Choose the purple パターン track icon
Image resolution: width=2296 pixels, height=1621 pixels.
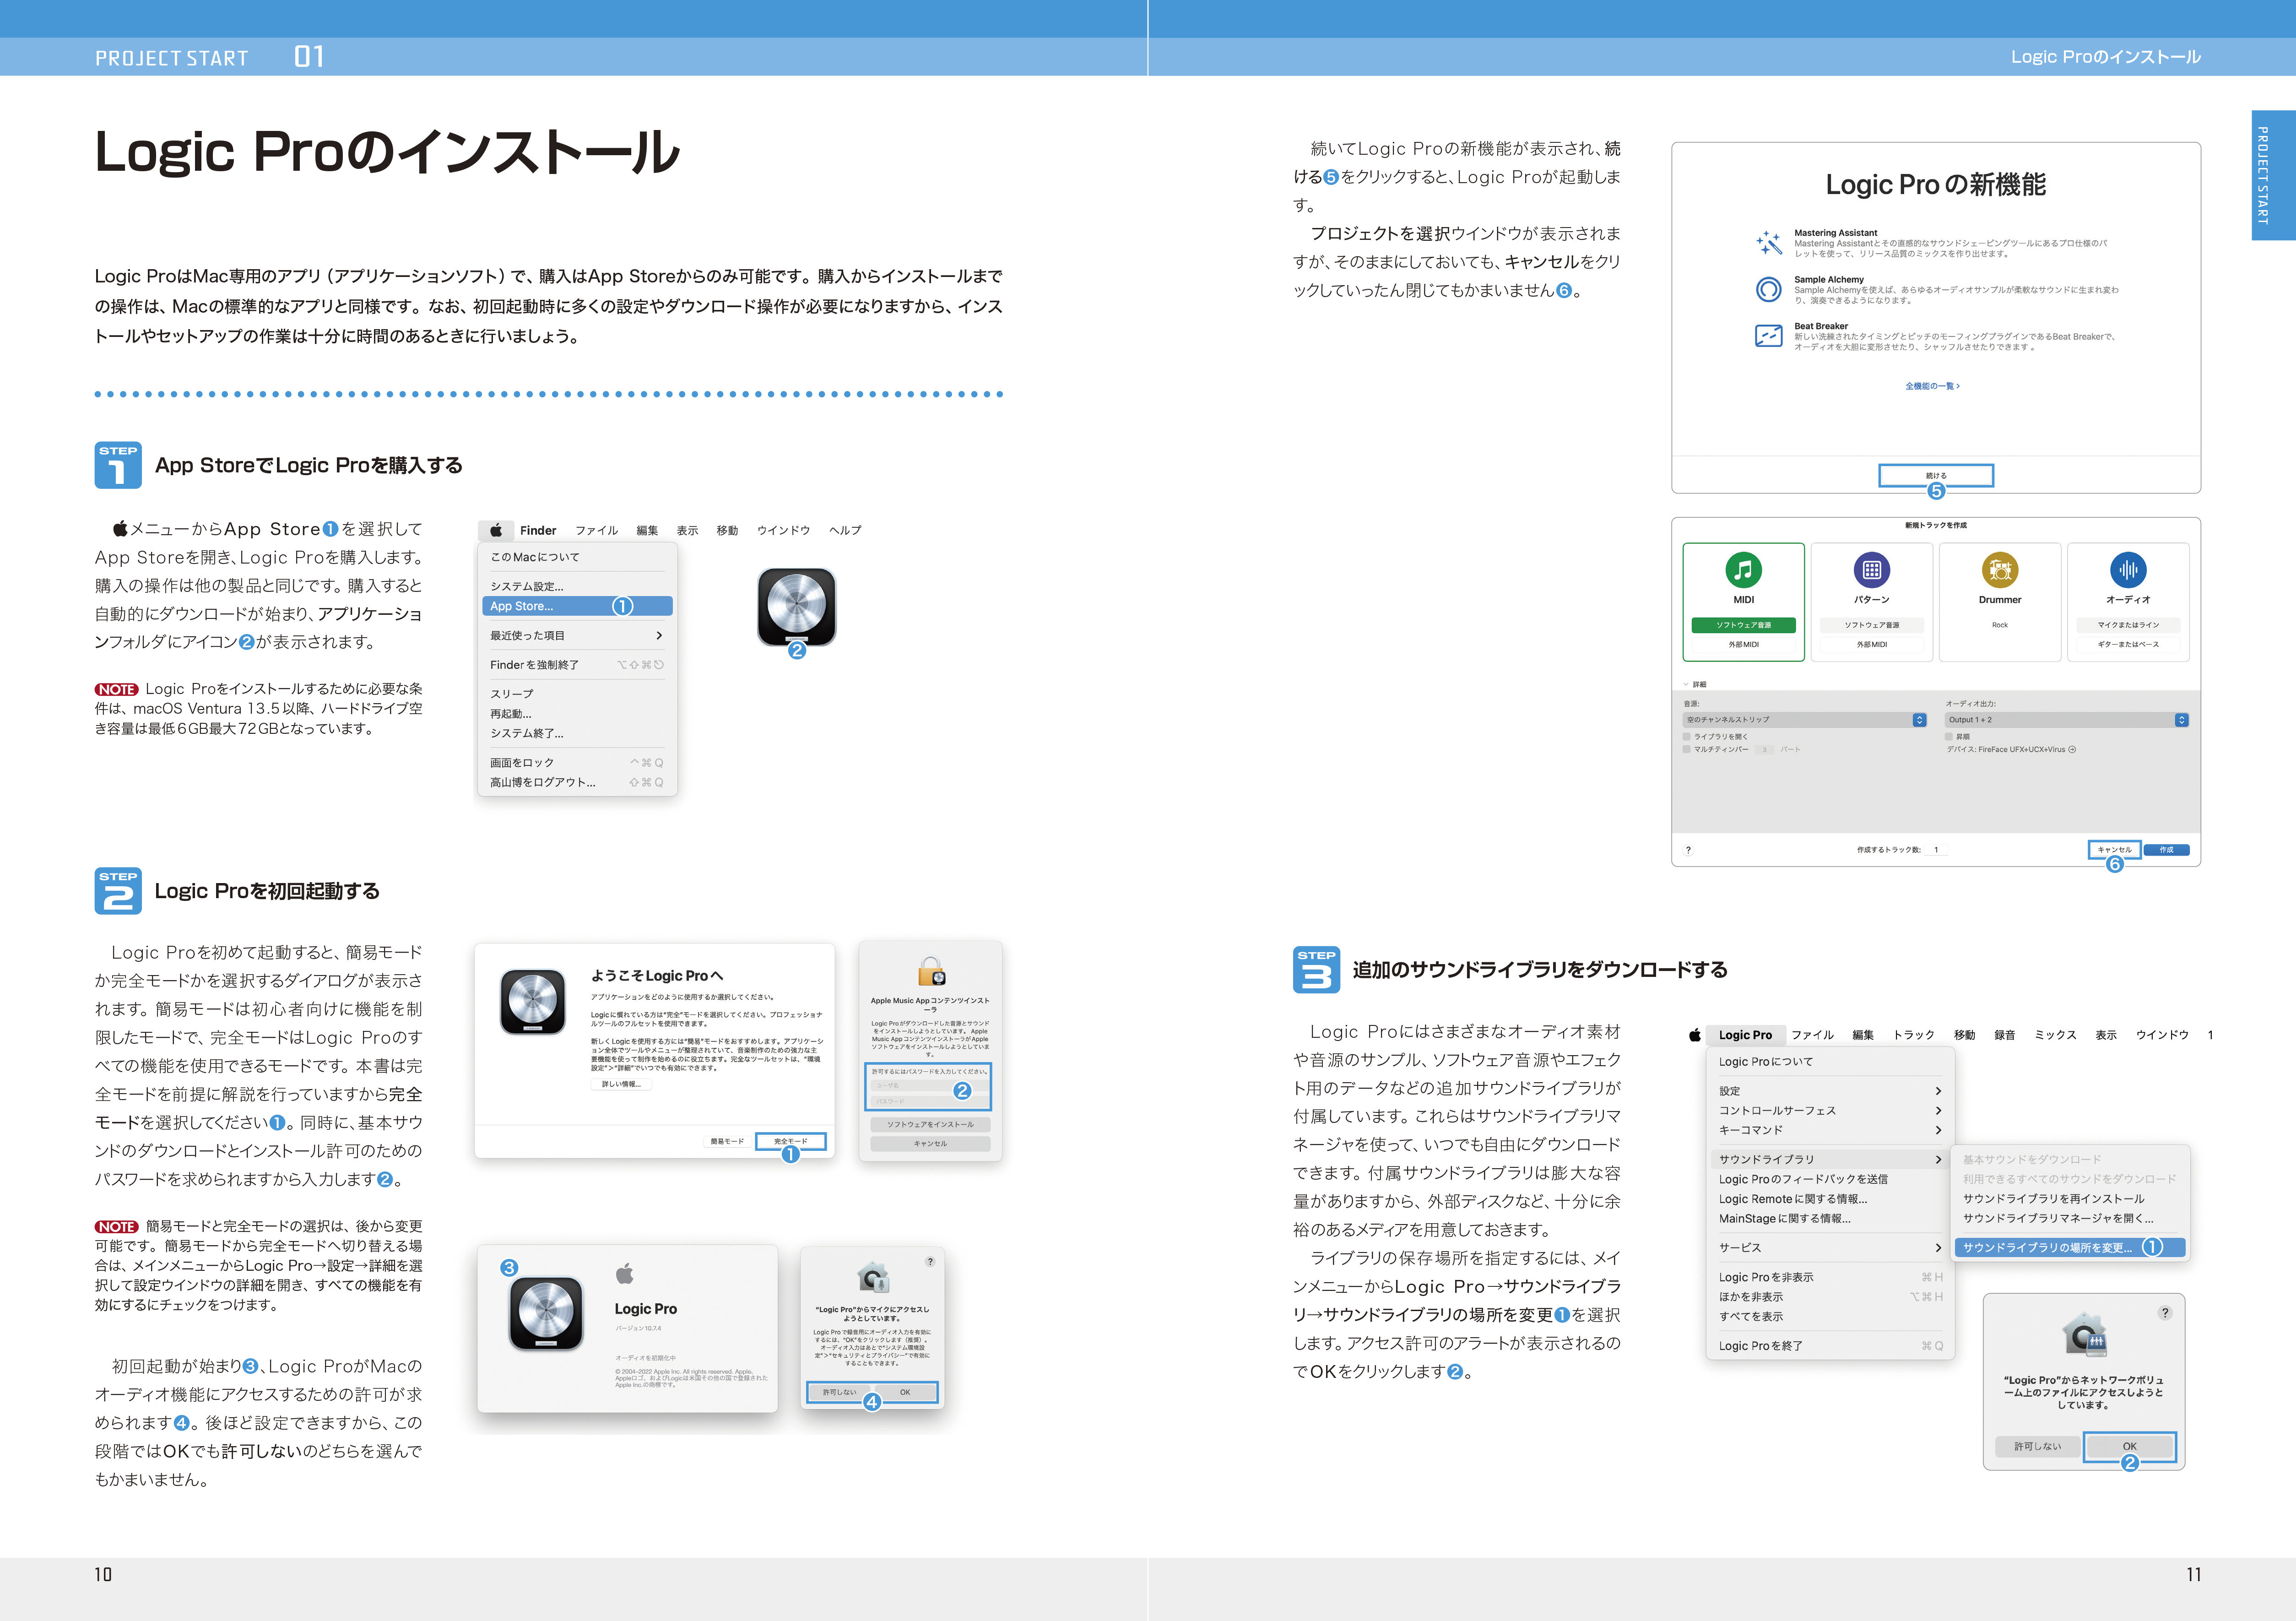[x=1871, y=570]
